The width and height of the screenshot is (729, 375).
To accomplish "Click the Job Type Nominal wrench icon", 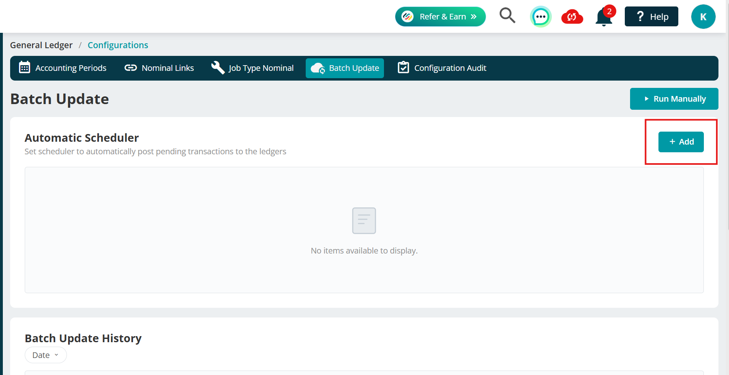I will pyautogui.click(x=218, y=68).
